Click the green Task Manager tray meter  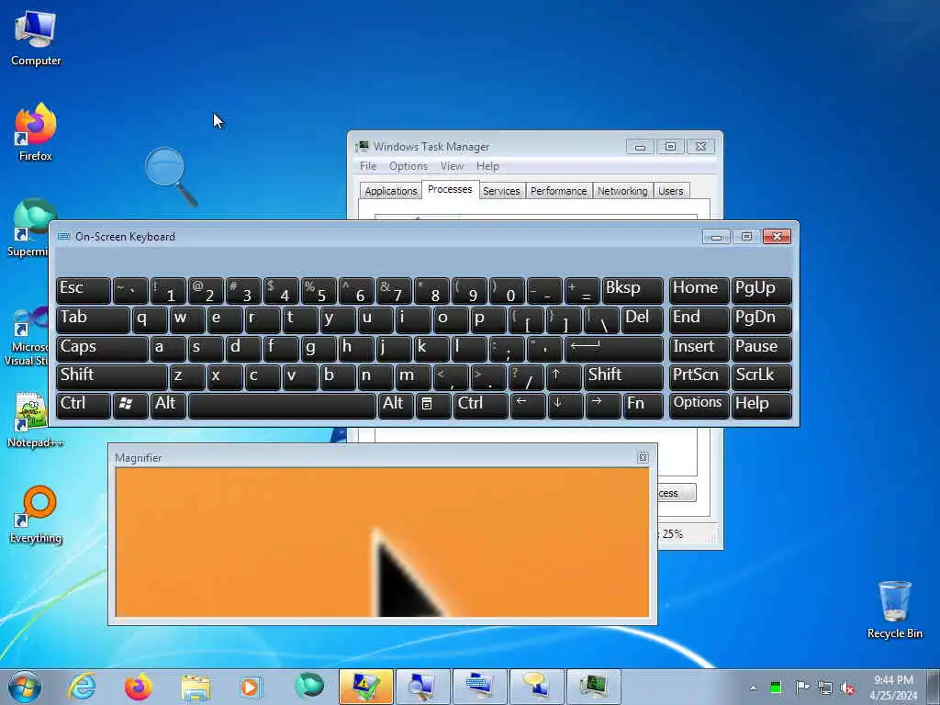(x=776, y=688)
